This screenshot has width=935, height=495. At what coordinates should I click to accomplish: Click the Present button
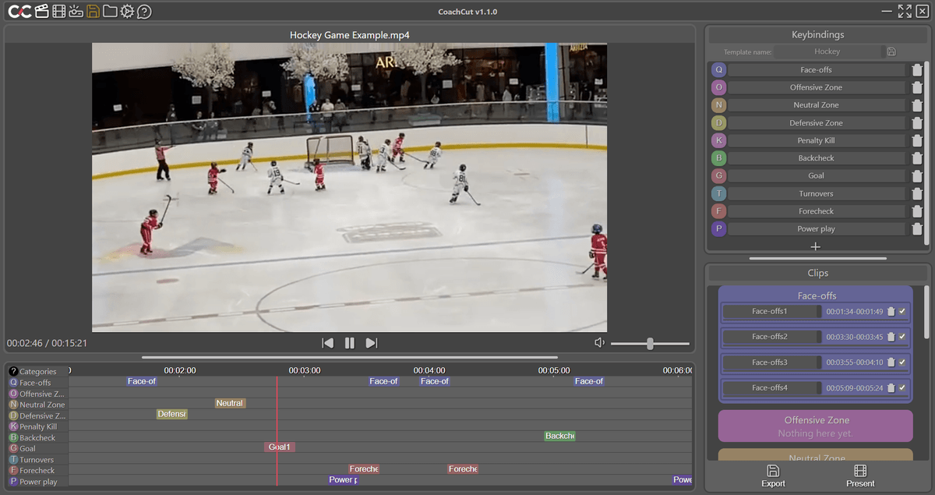[x=859, y=477]
